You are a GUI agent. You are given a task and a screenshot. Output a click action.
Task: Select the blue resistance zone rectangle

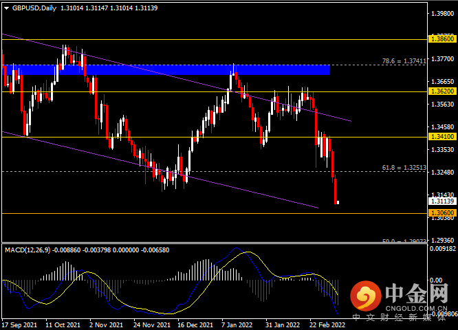165,69
